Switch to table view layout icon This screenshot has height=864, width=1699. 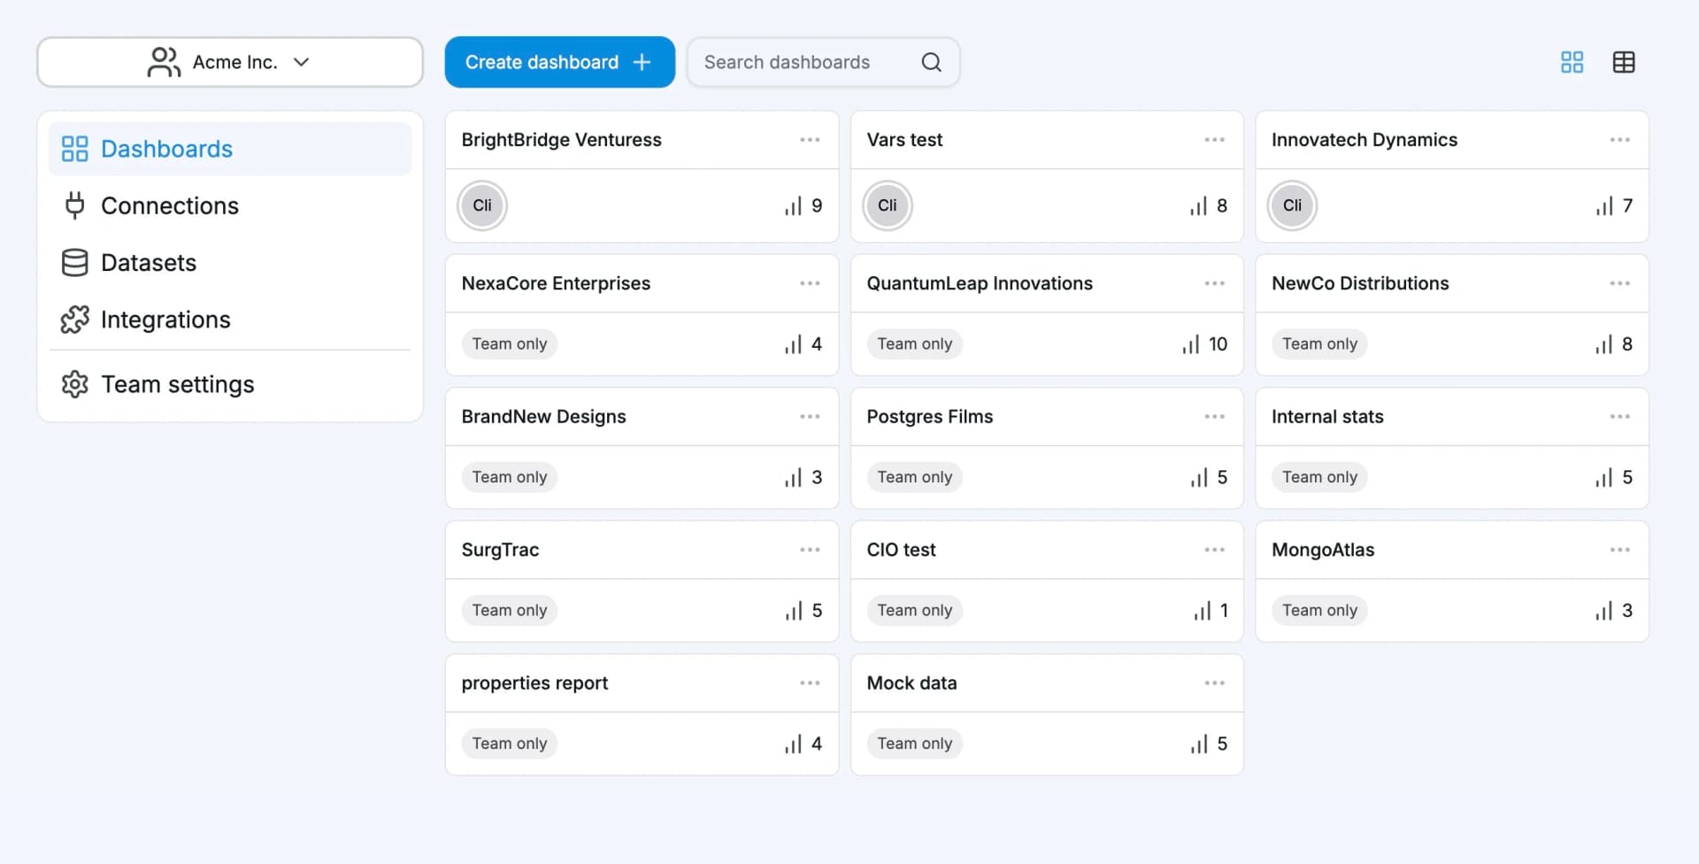point(1624,62)
